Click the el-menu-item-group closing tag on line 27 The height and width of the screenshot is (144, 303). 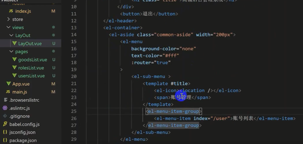coord(172,125)
